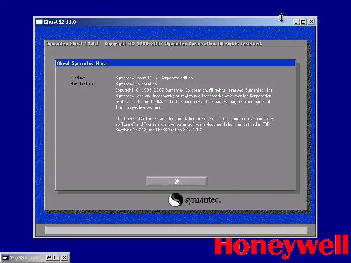Click the command prompt icon on the minimized X:\i386 window
Viewport: 351px width, 263px height.
(5, 258)
